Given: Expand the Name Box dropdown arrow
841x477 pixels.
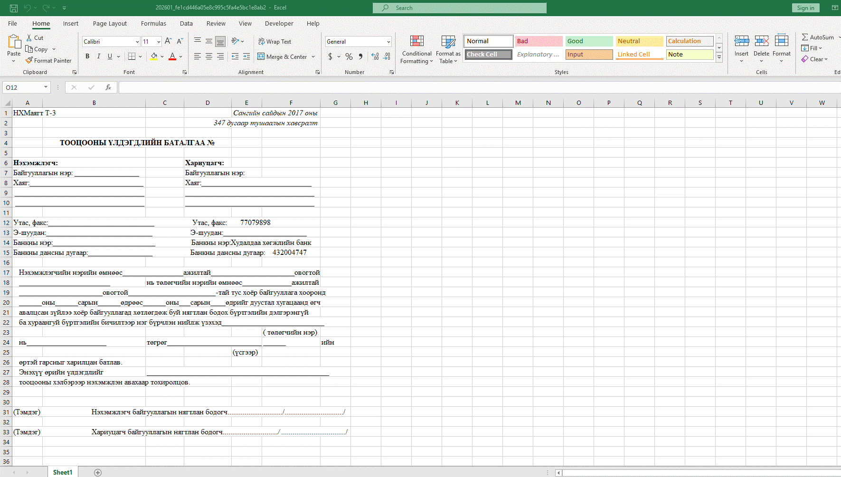Looking at the screenshot, I should pyautogui.click(x=46, y=87).
